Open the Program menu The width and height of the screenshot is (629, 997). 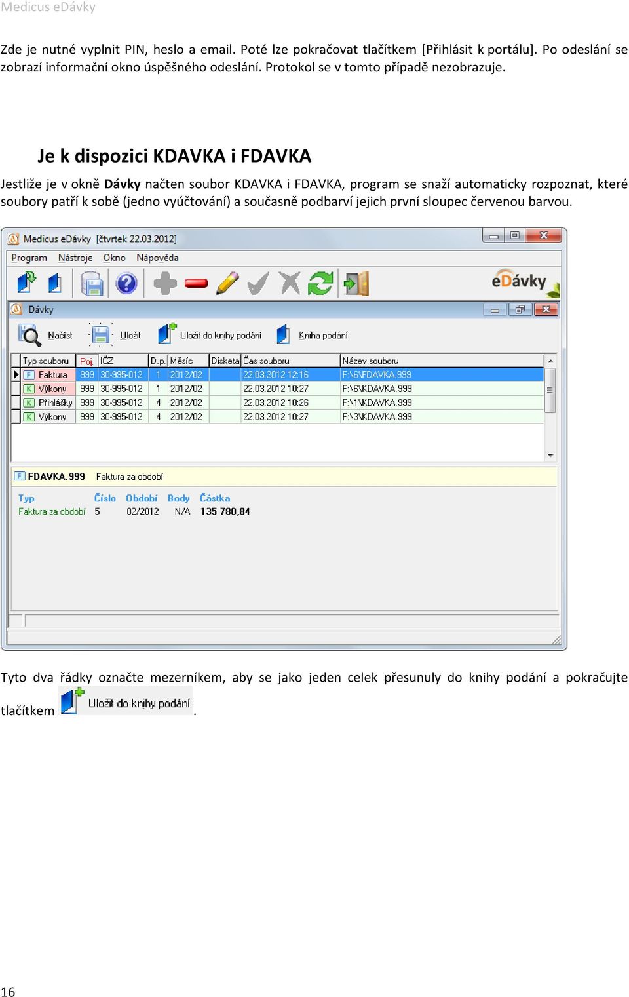point(29,258)
